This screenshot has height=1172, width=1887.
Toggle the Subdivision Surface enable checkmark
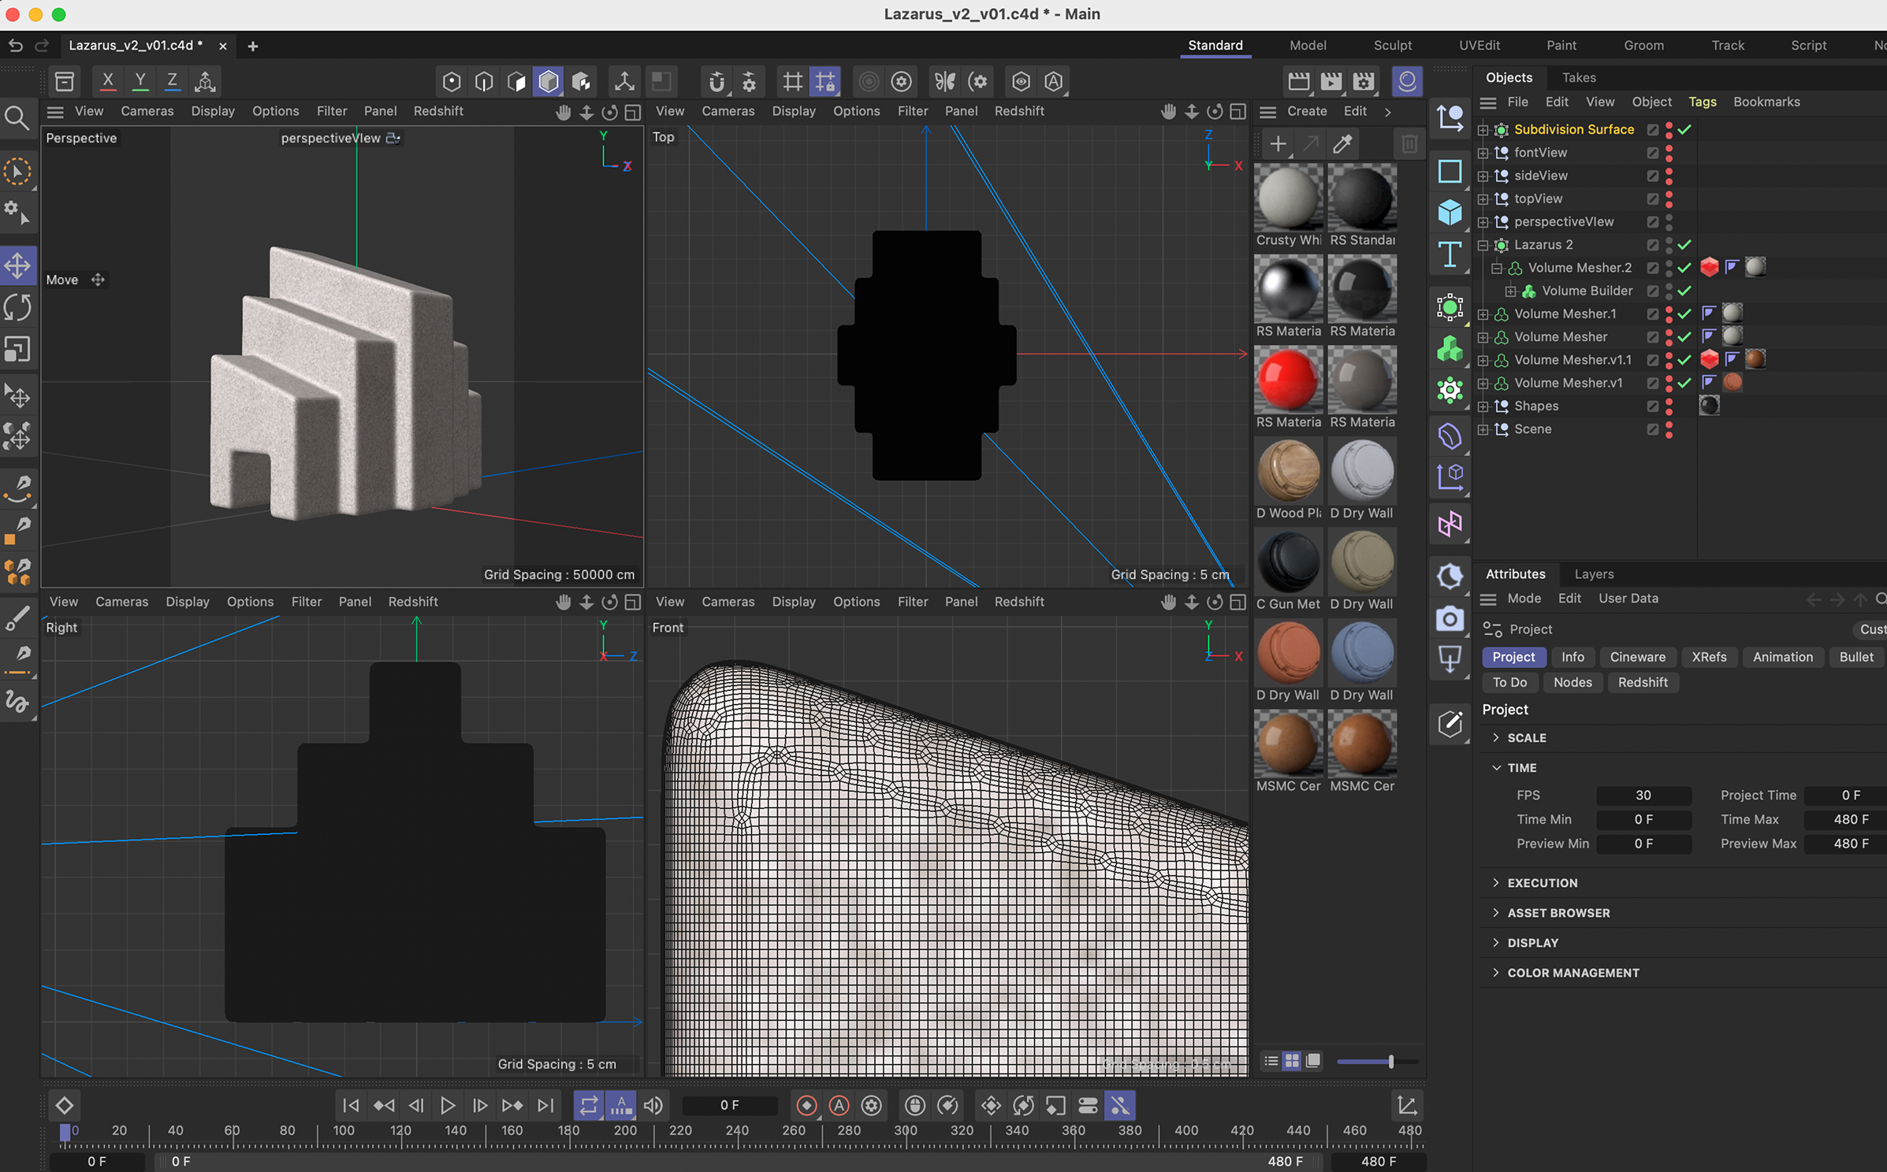coord(1684,129)
